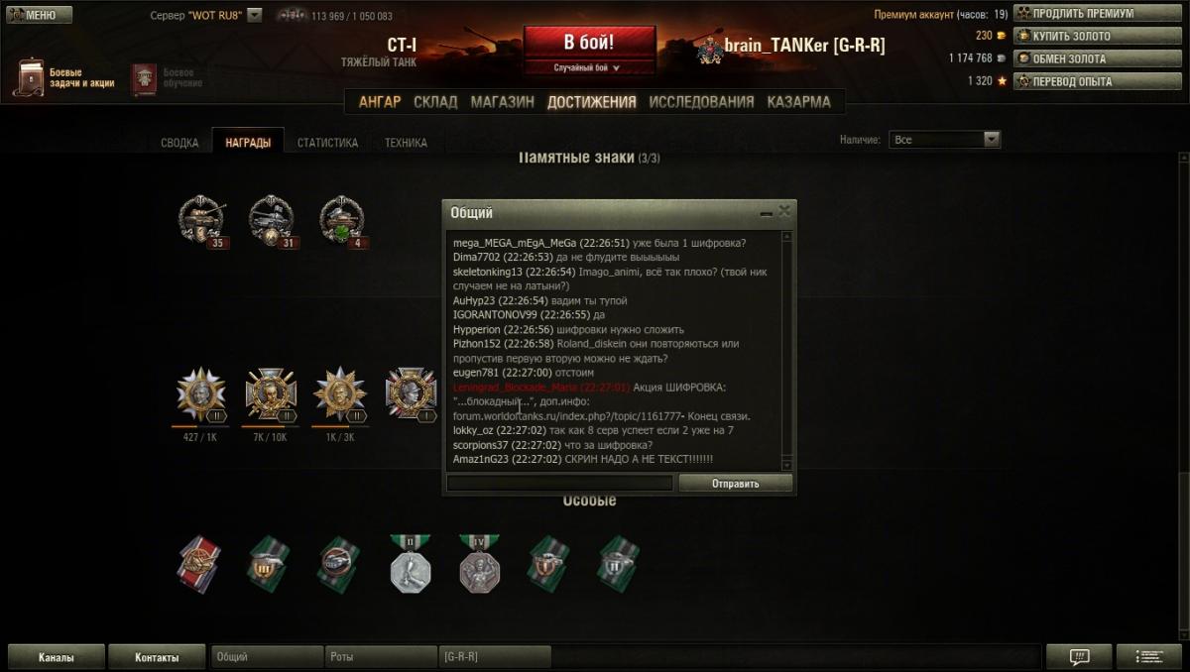Switch to the СТАТИСТИКА tab

pos(327,143)
